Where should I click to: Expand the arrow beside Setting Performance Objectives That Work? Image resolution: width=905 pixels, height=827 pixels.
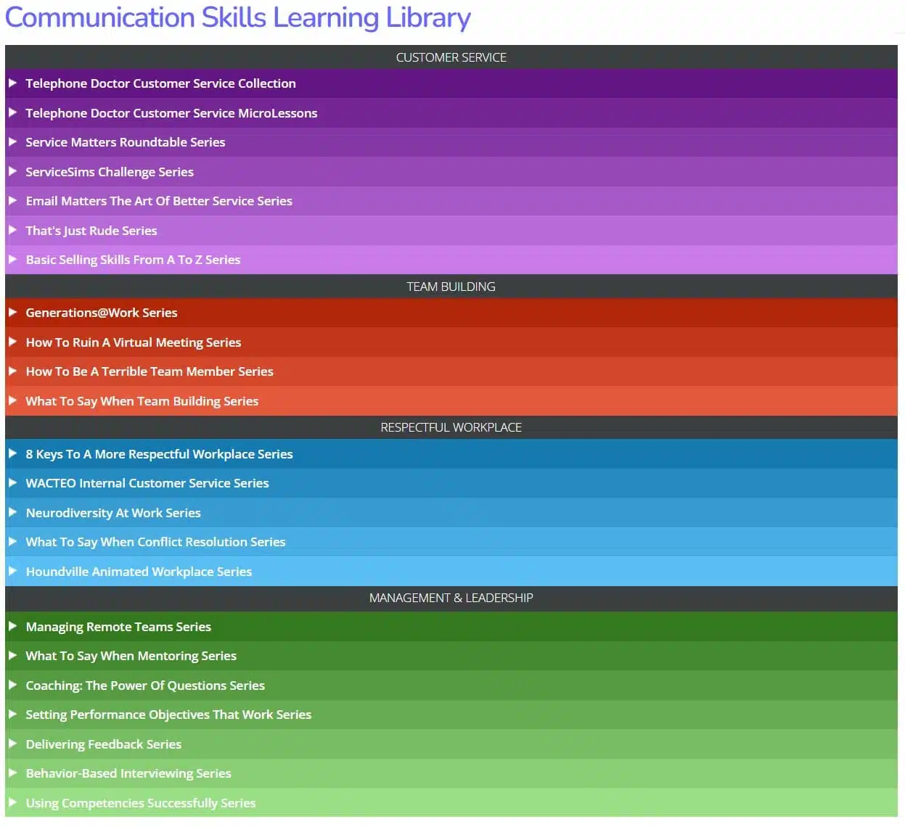tap(12, 715)
